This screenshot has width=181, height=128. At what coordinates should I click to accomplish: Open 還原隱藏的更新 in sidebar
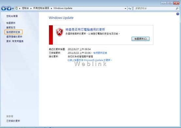(14, 37)
